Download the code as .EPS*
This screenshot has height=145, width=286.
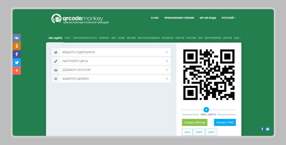211,132
